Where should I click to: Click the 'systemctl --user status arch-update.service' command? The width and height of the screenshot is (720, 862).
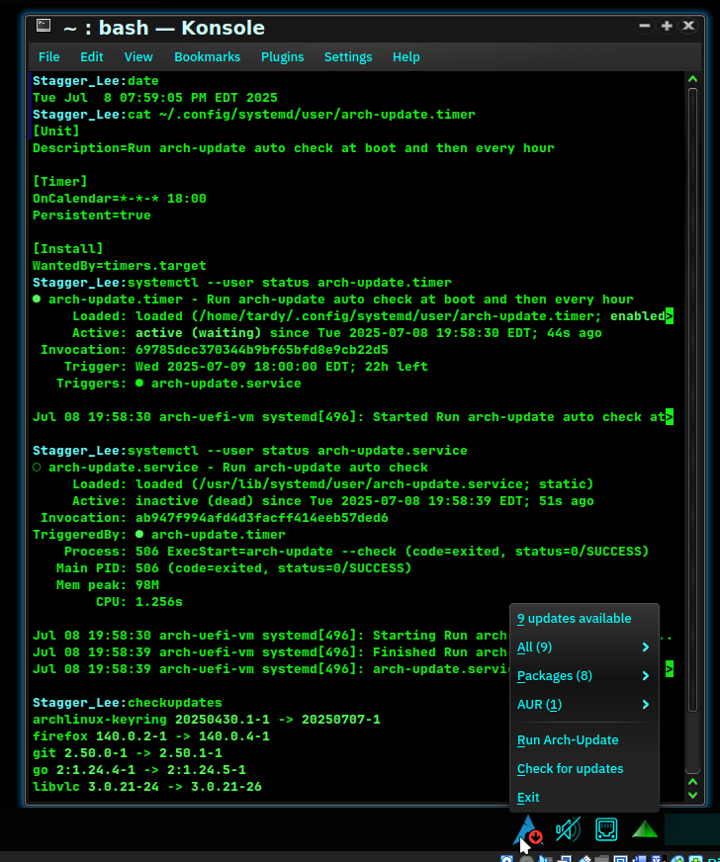pos(298,451)
